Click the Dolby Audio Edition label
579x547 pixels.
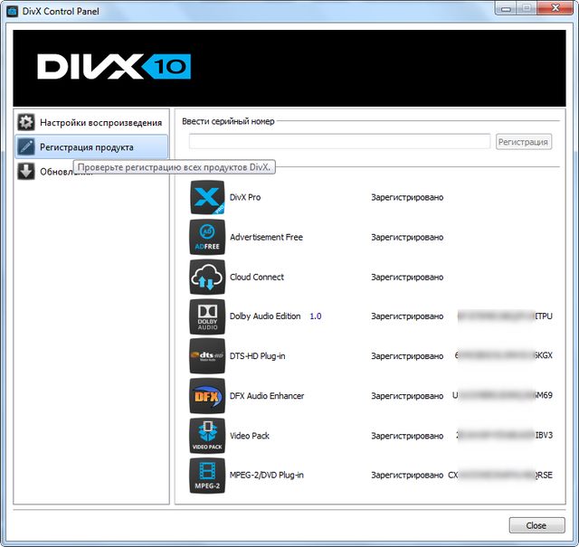pos(265,316)
